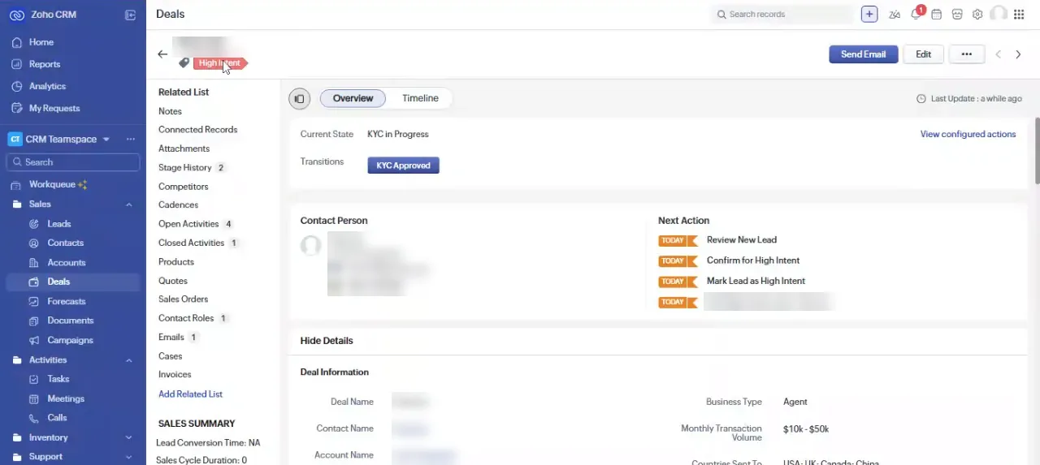Switch to the Overview tab
The height and width of the screenshot is (465, 1040).
(x=353, y=98)
